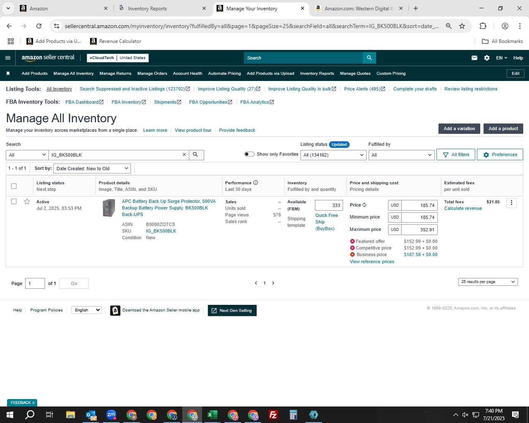Image resolution: width=529 pixels, height=423 pixels.
Task: Open the vCloudTech United States account switcher
Action: [118, 58]
